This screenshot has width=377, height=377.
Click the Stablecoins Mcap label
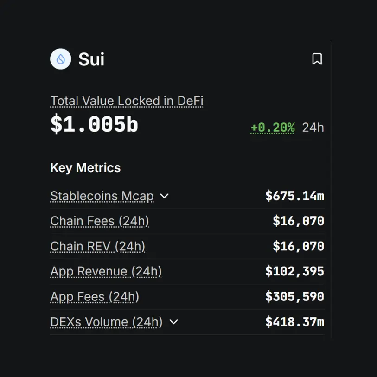102,196
